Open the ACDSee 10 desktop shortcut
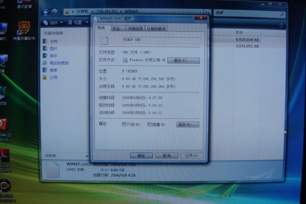 4,124
